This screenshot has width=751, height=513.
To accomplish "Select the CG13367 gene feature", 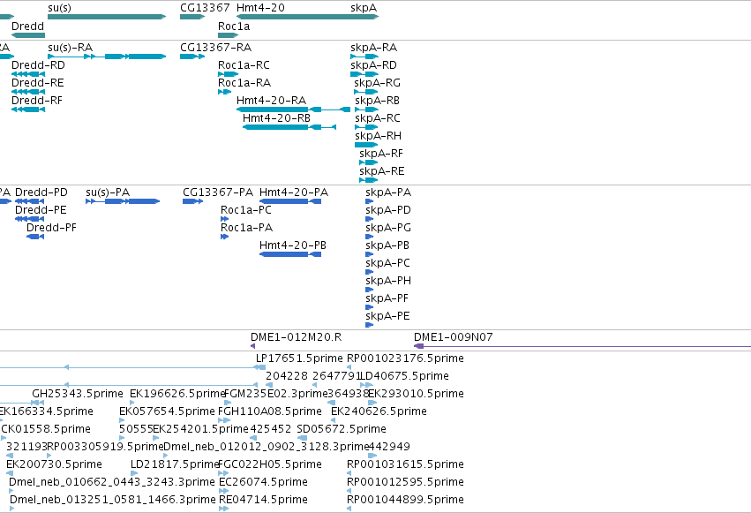I will [192, 17].
